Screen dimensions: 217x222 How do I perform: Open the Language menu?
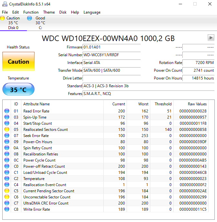coord(92,12)
